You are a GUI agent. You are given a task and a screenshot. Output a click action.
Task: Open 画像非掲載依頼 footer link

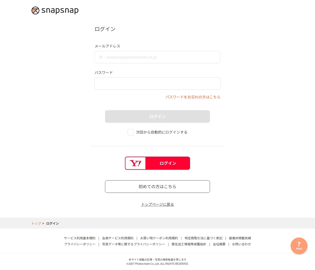240,238
